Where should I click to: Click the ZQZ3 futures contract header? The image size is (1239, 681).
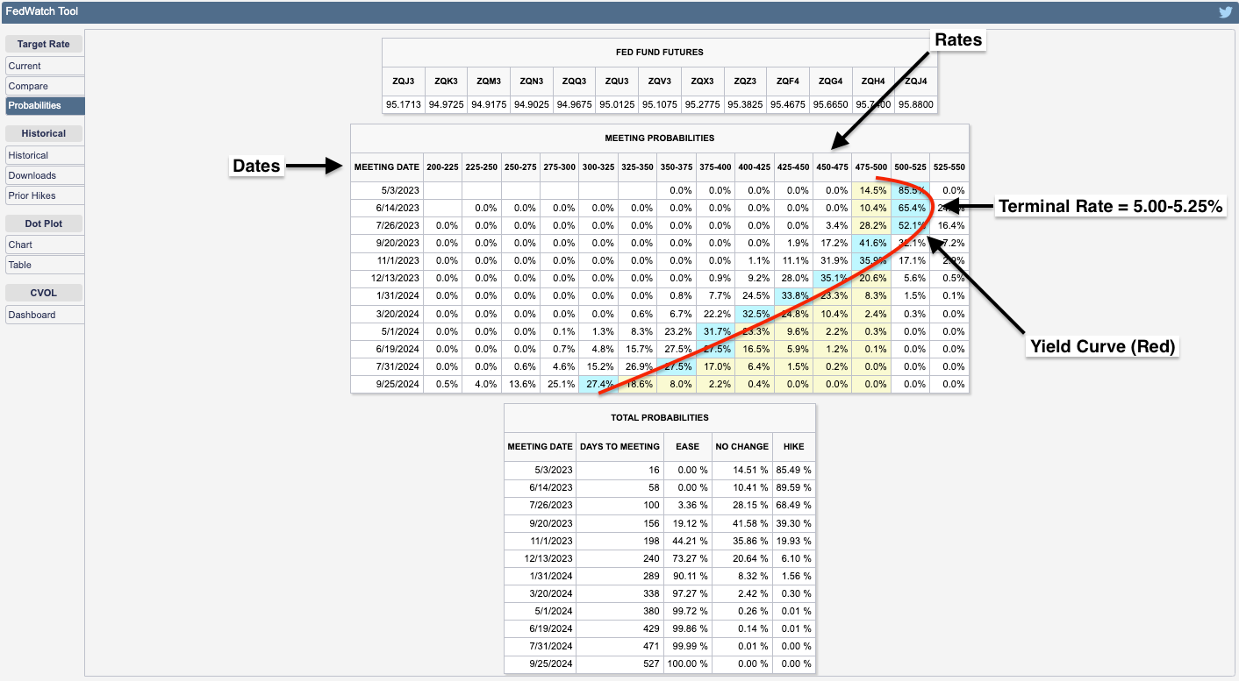(x=745, y=81)
